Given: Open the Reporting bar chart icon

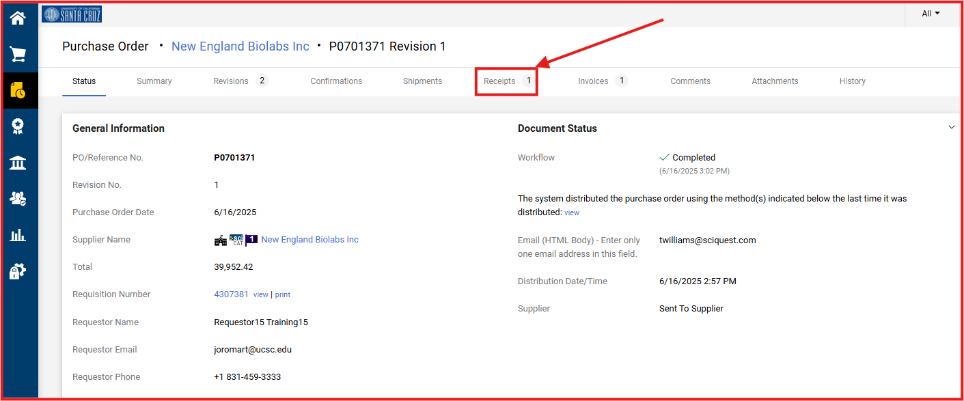Looking at the screenshot, I should click(x=18, y=235).
